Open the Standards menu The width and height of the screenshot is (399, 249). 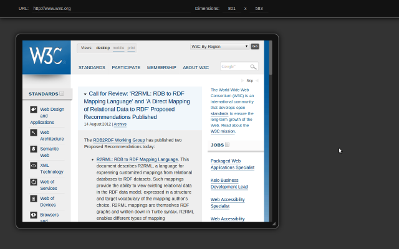92,68
